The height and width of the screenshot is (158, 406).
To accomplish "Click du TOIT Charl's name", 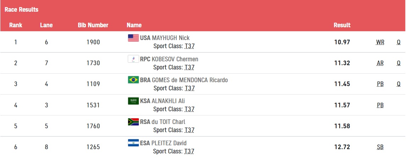I will click(169, 122).
